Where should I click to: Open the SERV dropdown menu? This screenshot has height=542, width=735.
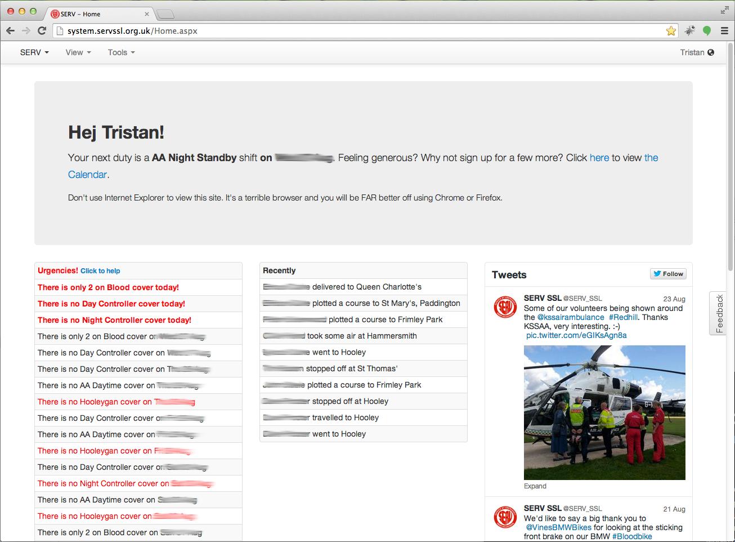(34, 52)
